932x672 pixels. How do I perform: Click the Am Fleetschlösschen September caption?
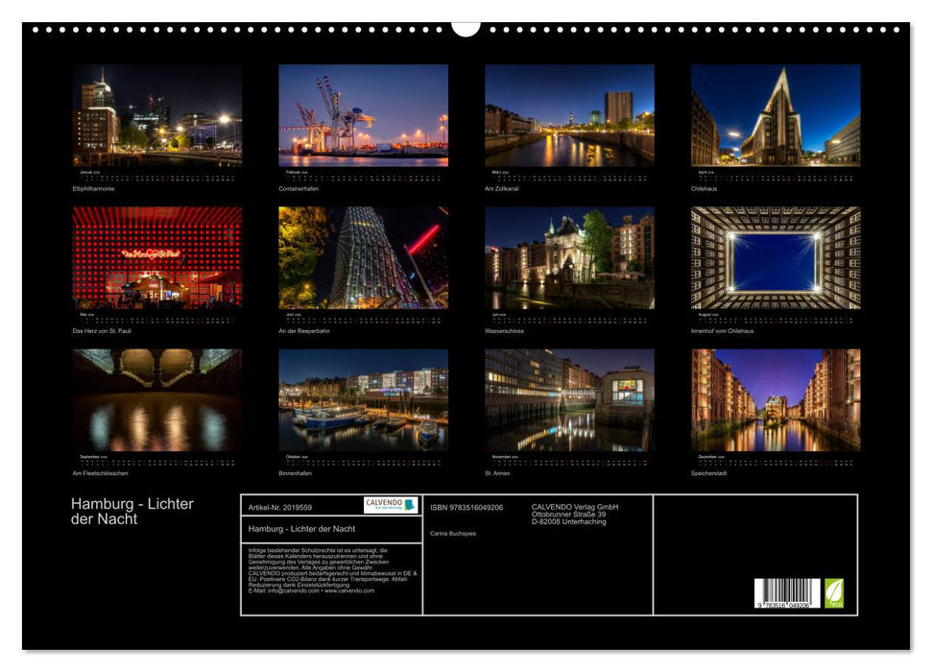103,471
